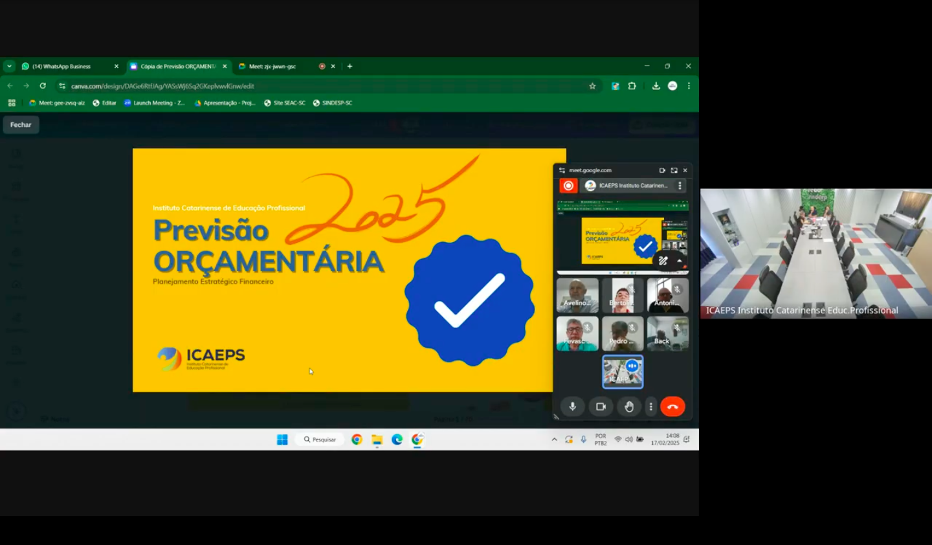Screen dimensions: 932x545
Task: Open the Site SEAC-SC bookmark
Action: [x=285, y=103]
